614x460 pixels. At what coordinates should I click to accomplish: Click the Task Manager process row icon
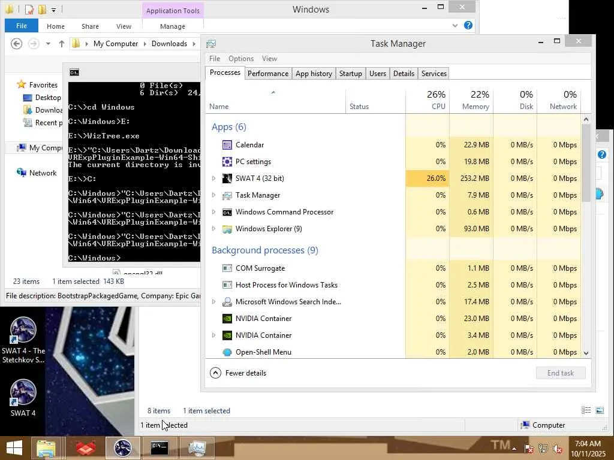pyautogui.click(x=227, y=195)
